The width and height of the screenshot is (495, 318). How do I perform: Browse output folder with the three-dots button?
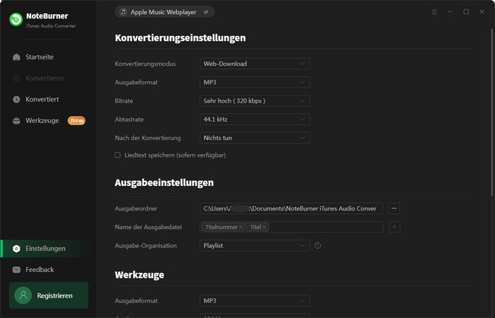[394, 208]
